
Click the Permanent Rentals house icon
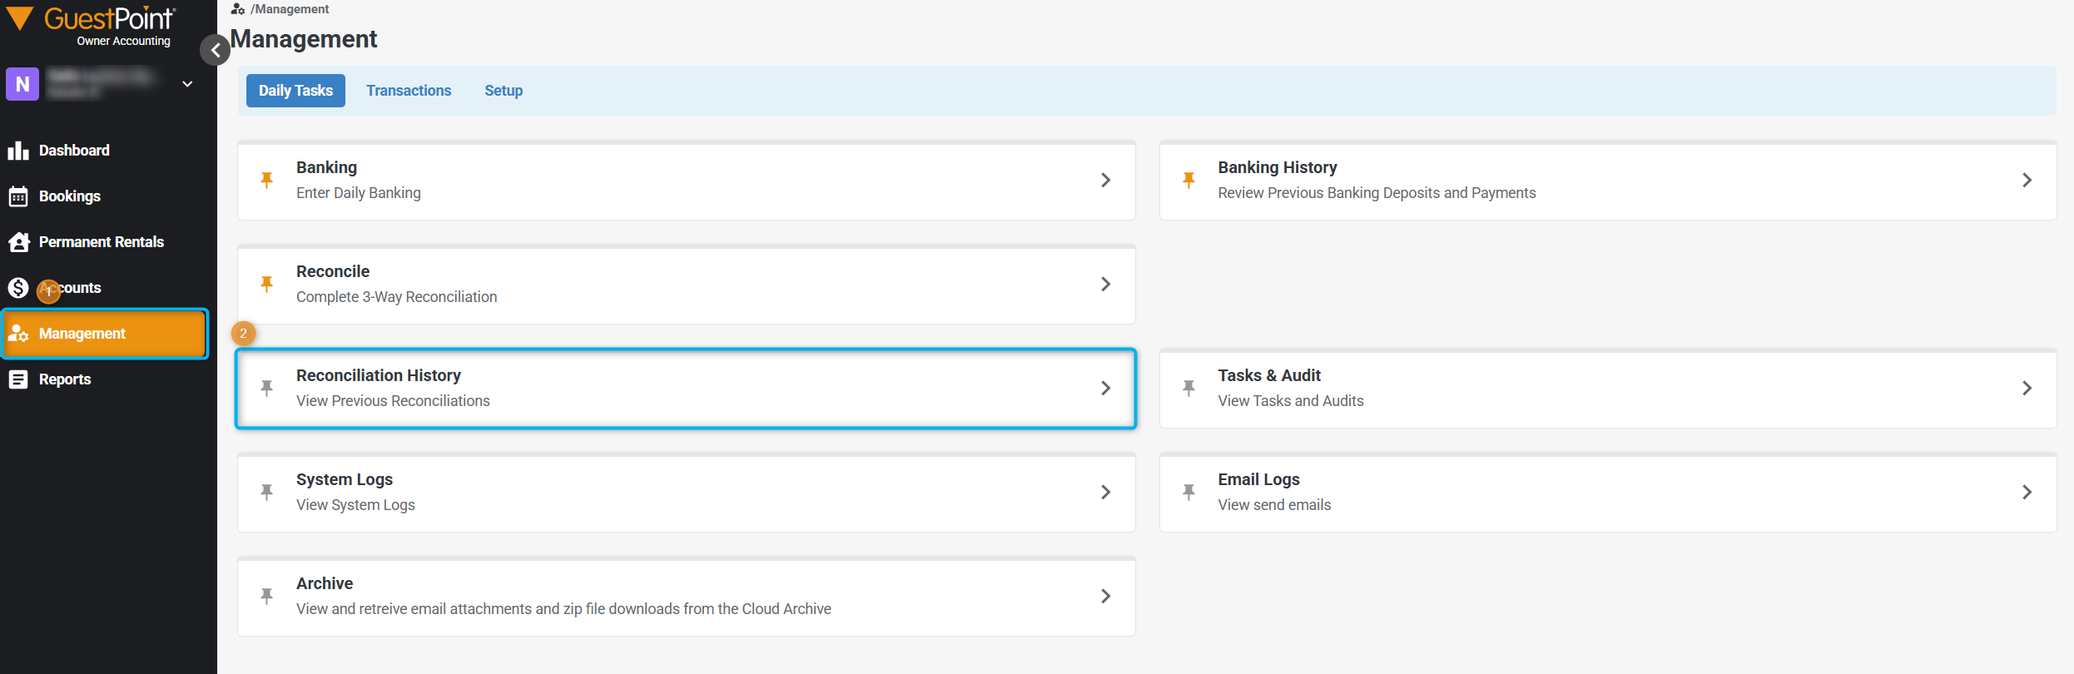tap(18, 242)
